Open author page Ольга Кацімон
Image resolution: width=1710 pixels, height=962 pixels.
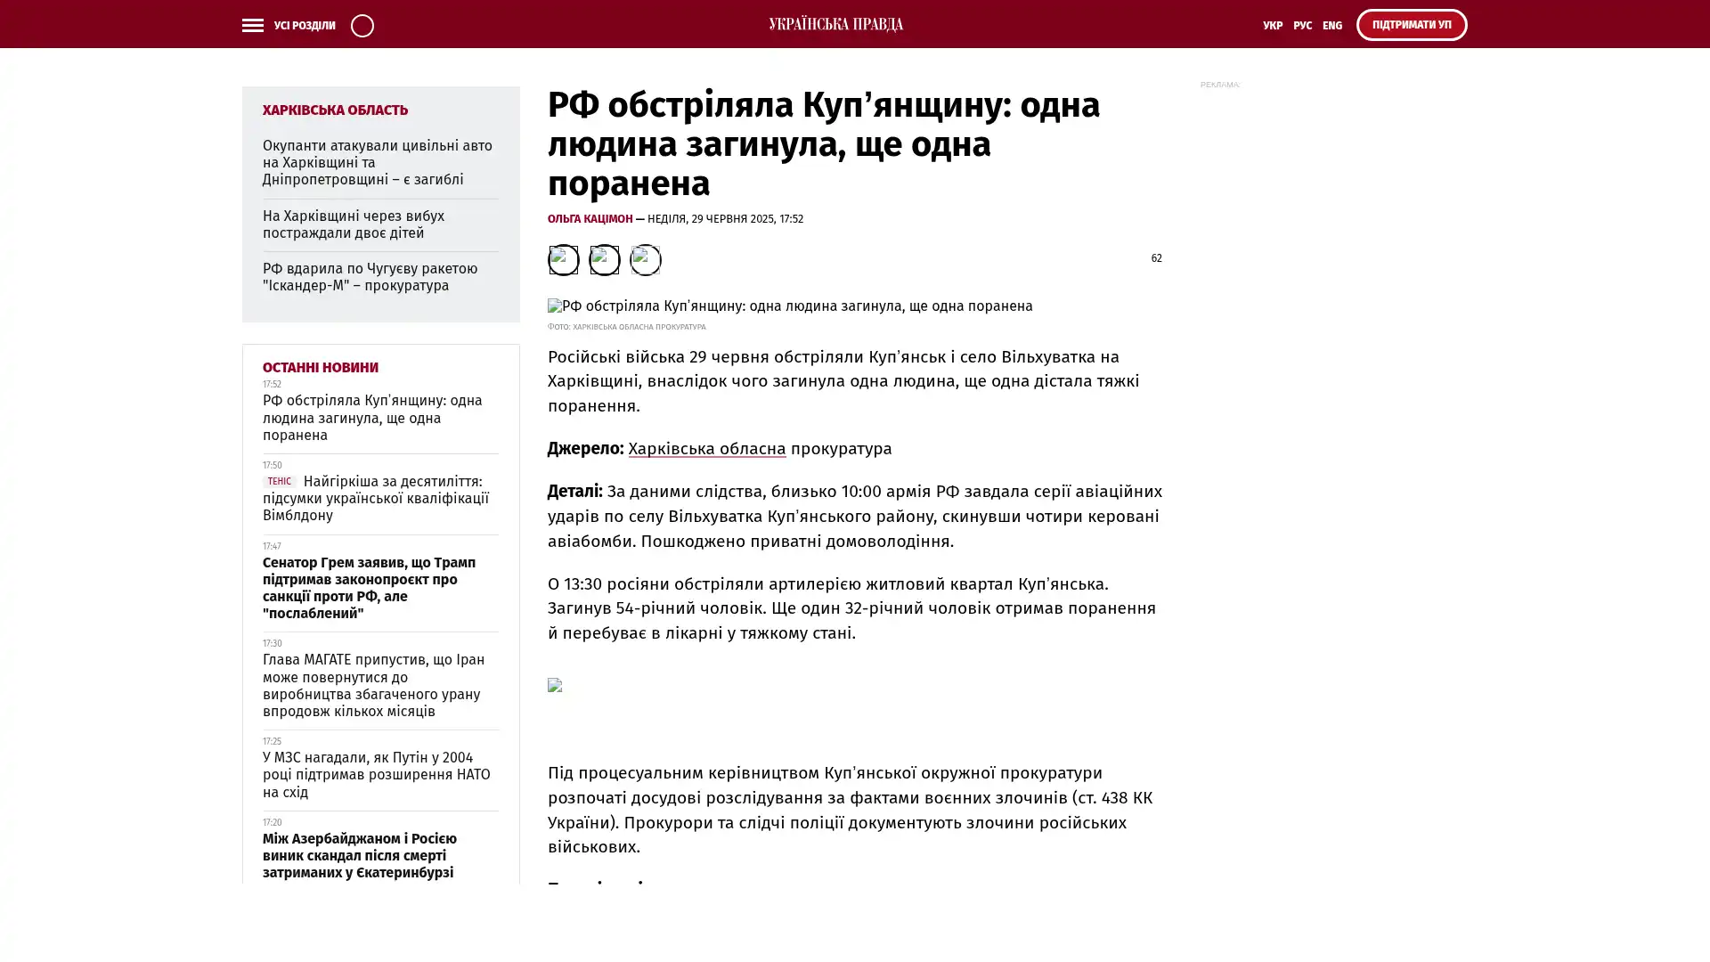coord(590,218)
